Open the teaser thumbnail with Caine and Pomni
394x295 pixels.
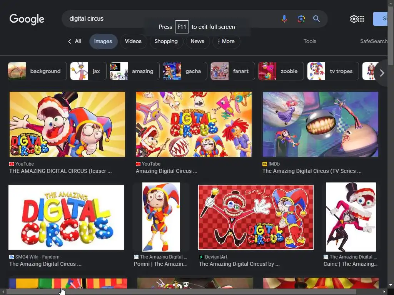67,124
